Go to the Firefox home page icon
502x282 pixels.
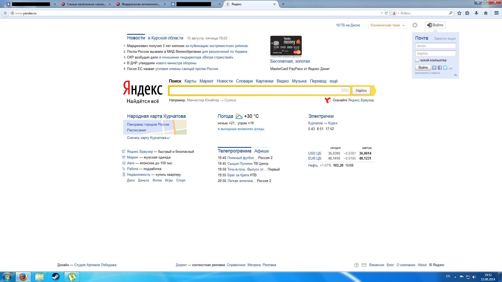(x=486, y=13)
